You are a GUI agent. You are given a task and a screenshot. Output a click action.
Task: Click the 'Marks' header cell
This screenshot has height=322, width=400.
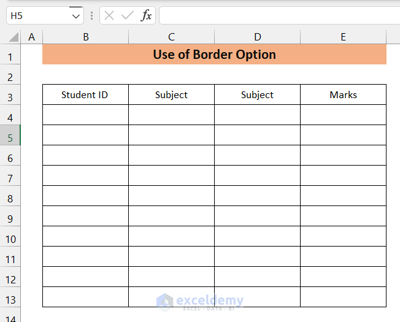tap(344, 94)
